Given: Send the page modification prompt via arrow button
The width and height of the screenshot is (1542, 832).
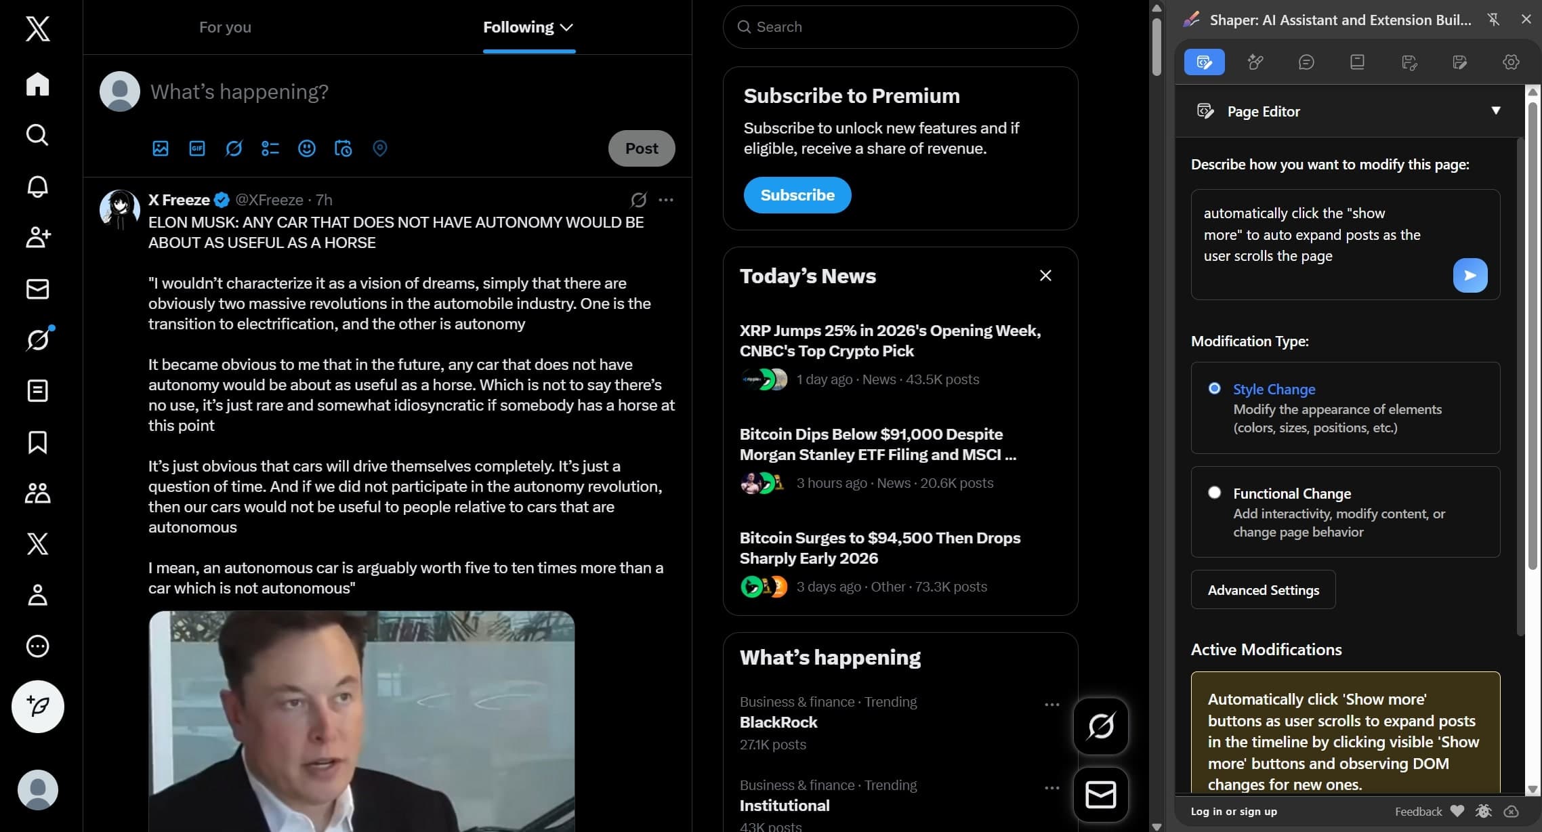Looking at the screenshot, I should tap(1470, 275).
